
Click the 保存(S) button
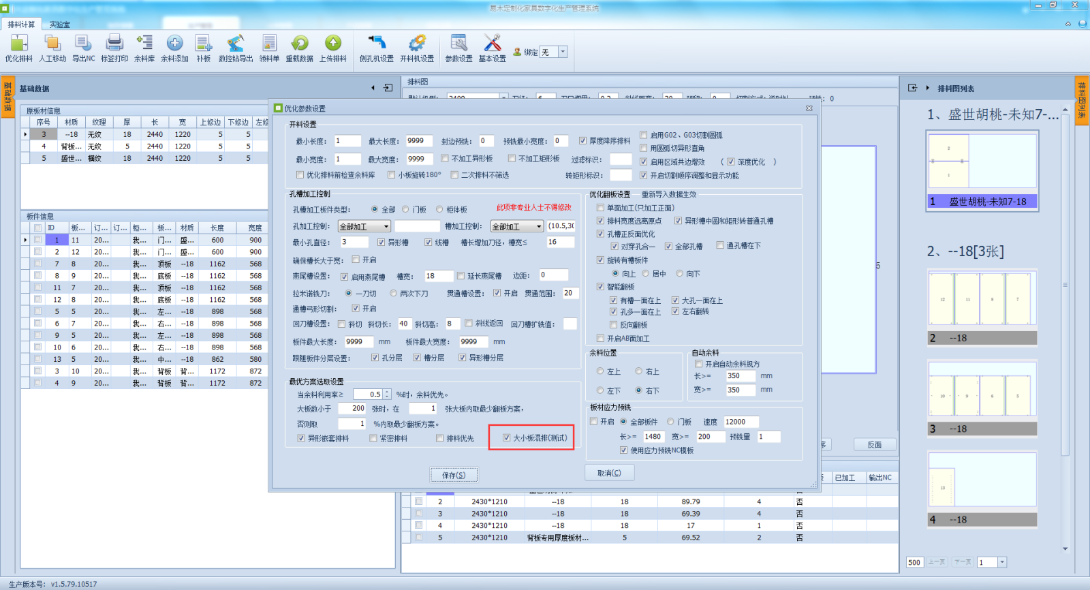pyautogui.click(x=454, y=475)
